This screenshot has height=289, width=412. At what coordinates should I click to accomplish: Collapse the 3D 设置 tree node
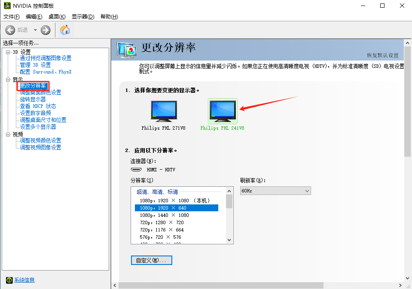(x=8, y=52)
